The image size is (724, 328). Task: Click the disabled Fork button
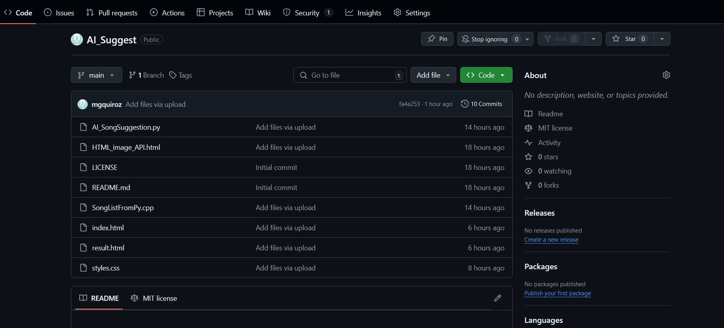562,39
